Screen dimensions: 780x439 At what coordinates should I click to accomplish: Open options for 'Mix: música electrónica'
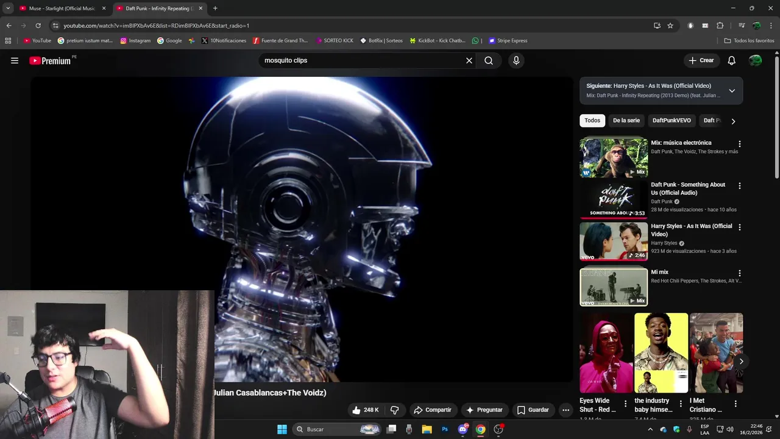tap(740, 144)
